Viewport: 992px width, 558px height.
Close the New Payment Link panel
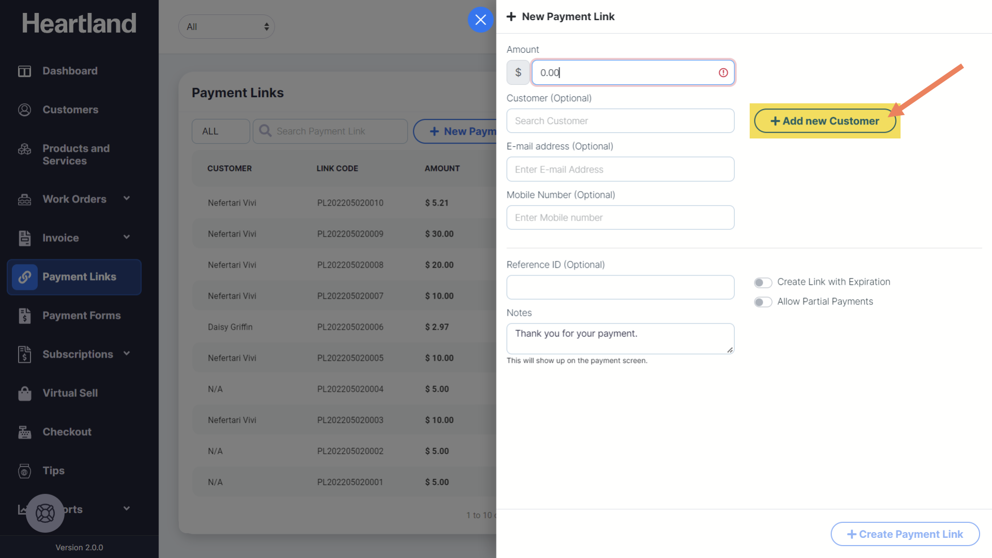pos(481,20)
